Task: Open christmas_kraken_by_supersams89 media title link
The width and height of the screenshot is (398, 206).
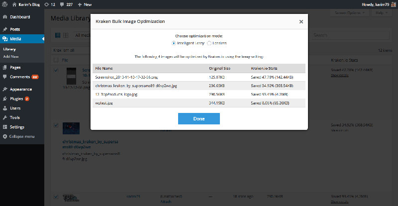Action: click(91, 144)
